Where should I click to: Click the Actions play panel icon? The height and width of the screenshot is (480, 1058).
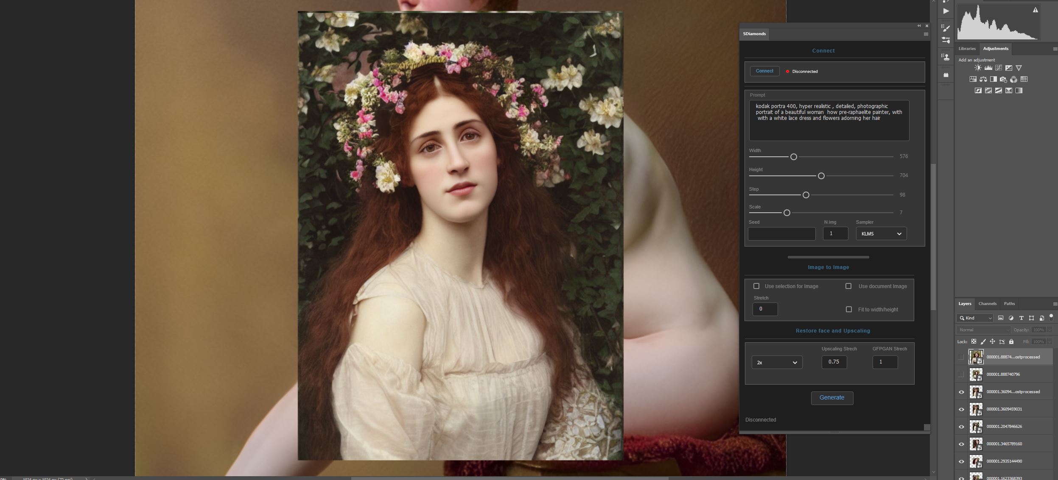point(946,11)
